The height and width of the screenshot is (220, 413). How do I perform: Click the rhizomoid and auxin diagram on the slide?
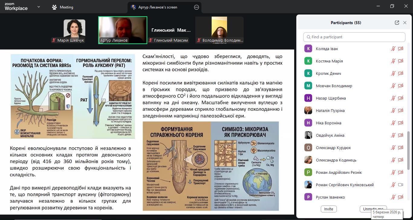point(73,96)
